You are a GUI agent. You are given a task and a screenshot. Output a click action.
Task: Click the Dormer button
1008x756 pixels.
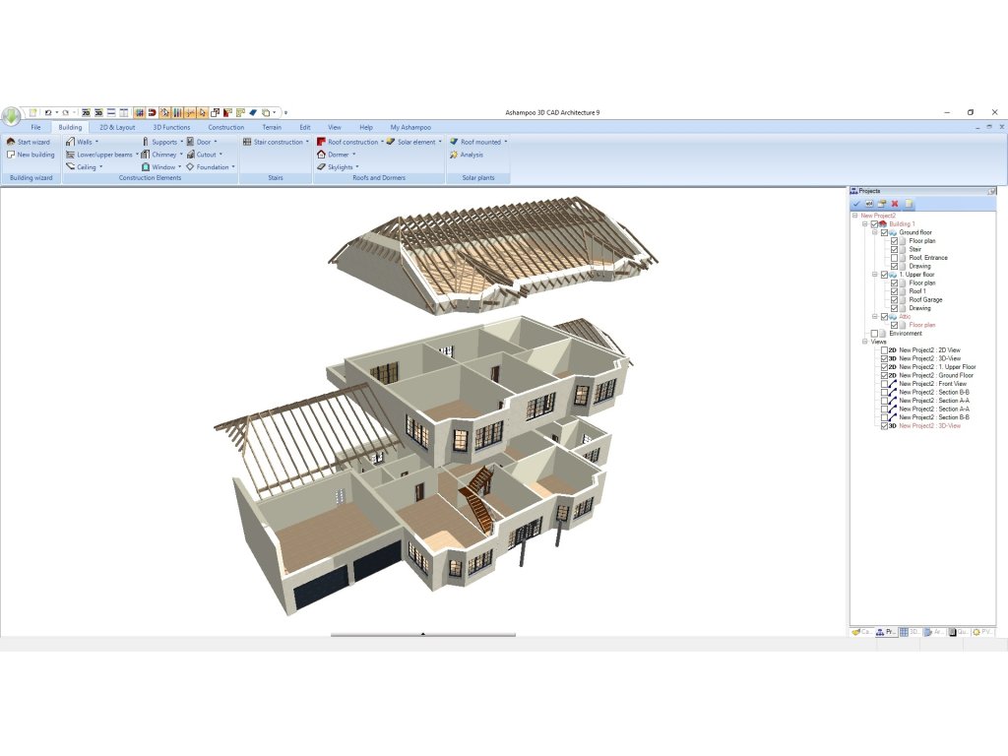coord(338,155)
